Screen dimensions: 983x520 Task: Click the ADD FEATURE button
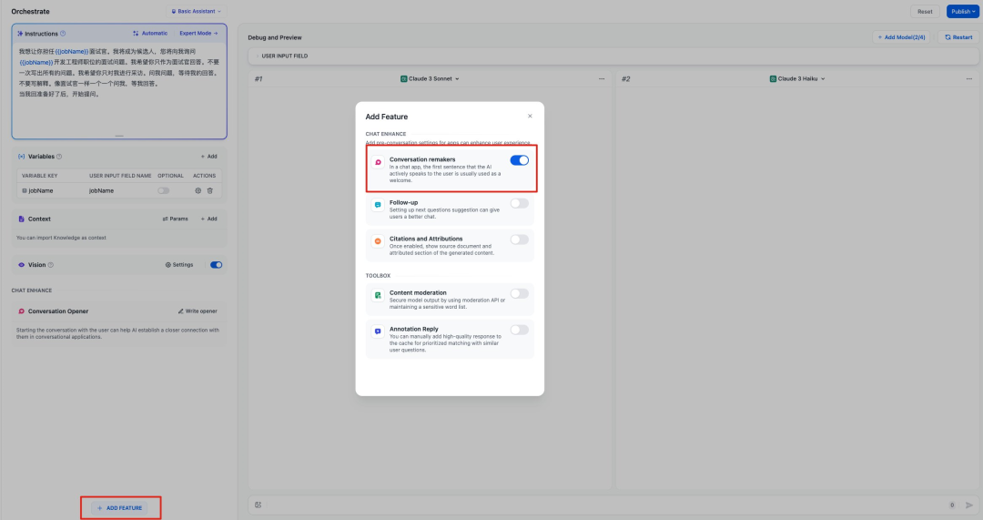click(x=120, y=508)
